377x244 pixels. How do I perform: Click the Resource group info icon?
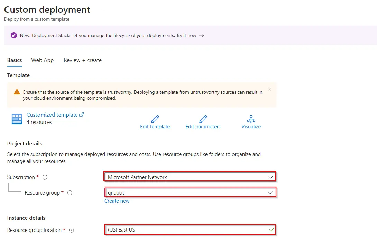70,193
